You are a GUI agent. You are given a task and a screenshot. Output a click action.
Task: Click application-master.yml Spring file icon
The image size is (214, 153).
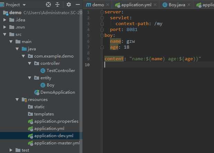click(x=30, y=143)
